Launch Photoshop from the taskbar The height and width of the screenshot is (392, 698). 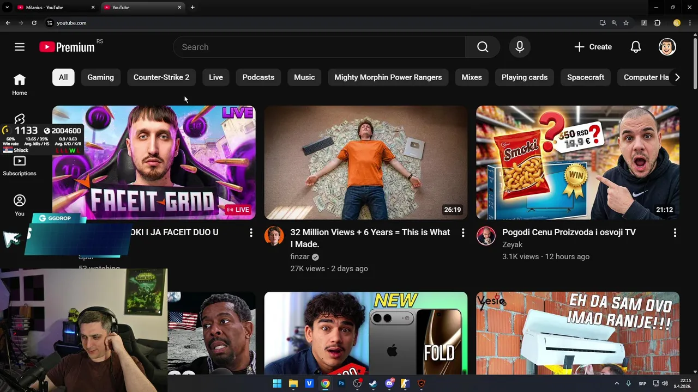click(x=341, y=383)
